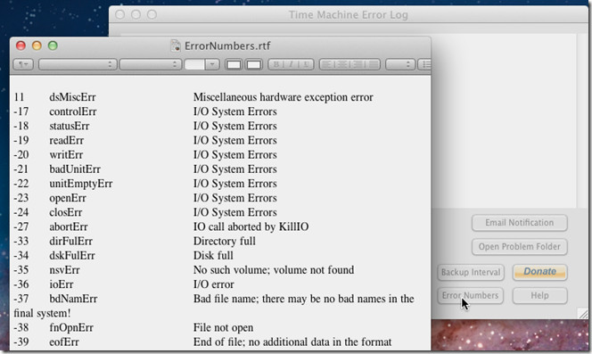Viewport: 592px width, 354px height.
Task: Open the background color well
Action: coord(254,64)
